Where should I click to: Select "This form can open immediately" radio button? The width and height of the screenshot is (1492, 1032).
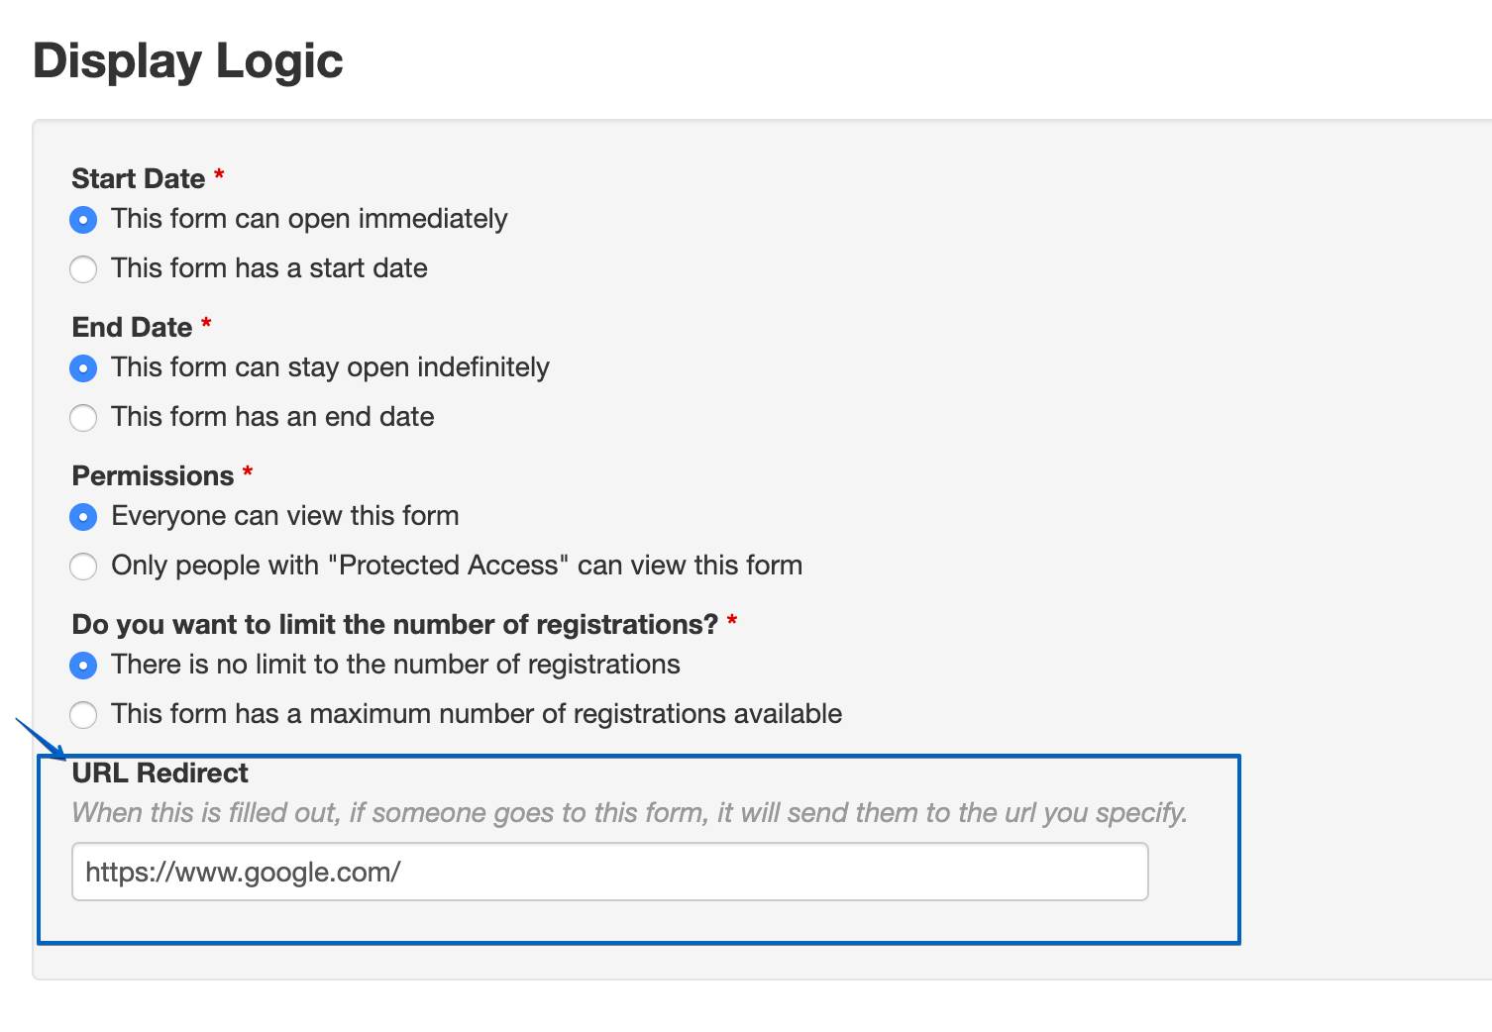click(83, 219)
